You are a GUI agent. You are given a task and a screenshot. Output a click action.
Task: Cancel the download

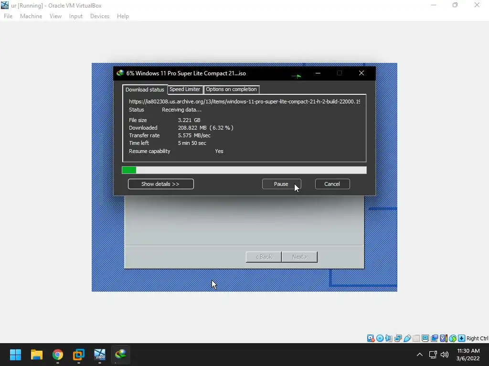pyautogui.click(x=332, y=184)
